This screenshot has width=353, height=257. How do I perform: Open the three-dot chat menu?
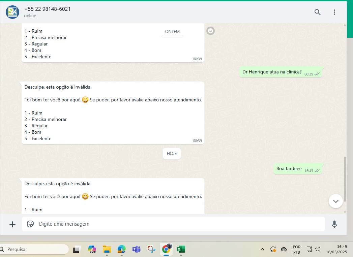coord(334,12)
